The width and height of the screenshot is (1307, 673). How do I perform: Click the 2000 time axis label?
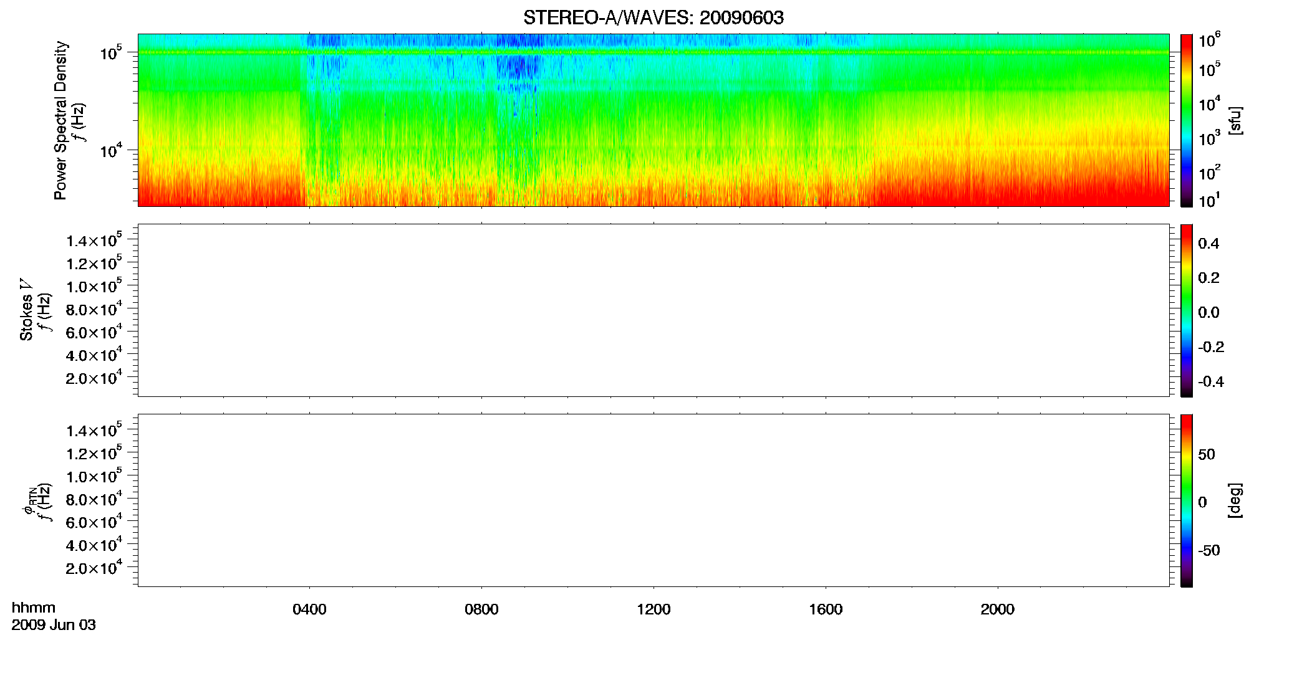(998, 609)
